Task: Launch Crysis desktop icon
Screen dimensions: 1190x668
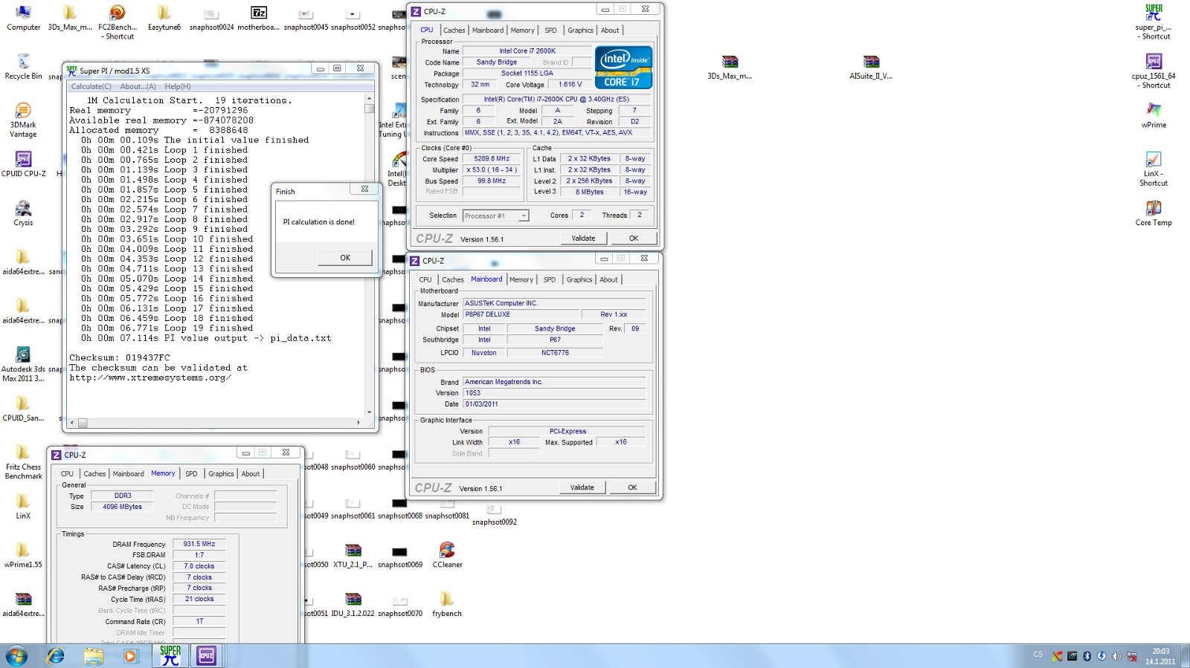Action: [x=23, y=213]
